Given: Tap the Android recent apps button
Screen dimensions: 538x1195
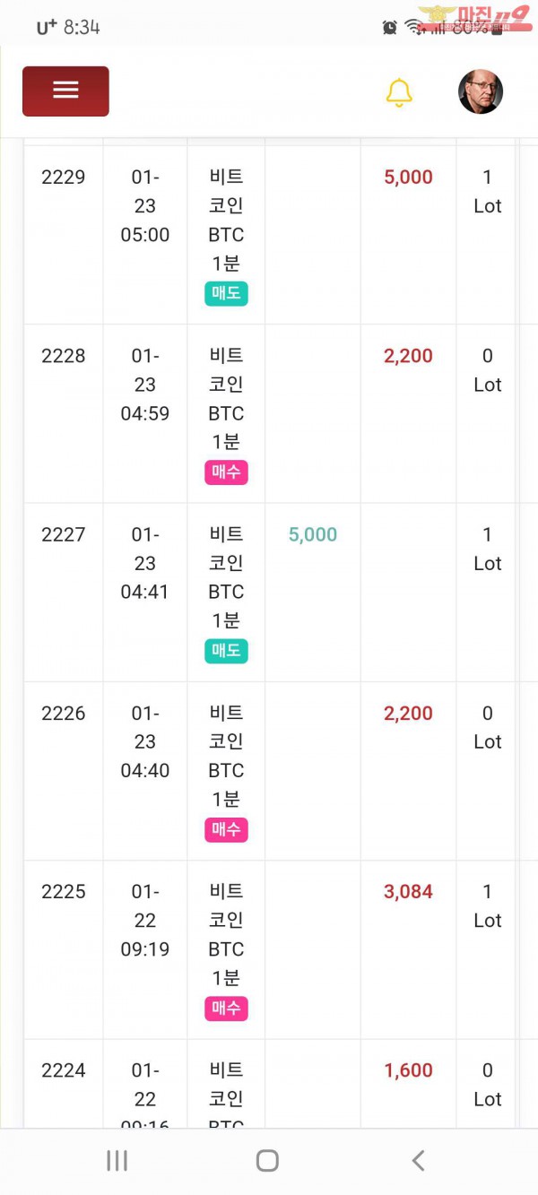Looking at the screenshot, I should [x=117, y=1161].
